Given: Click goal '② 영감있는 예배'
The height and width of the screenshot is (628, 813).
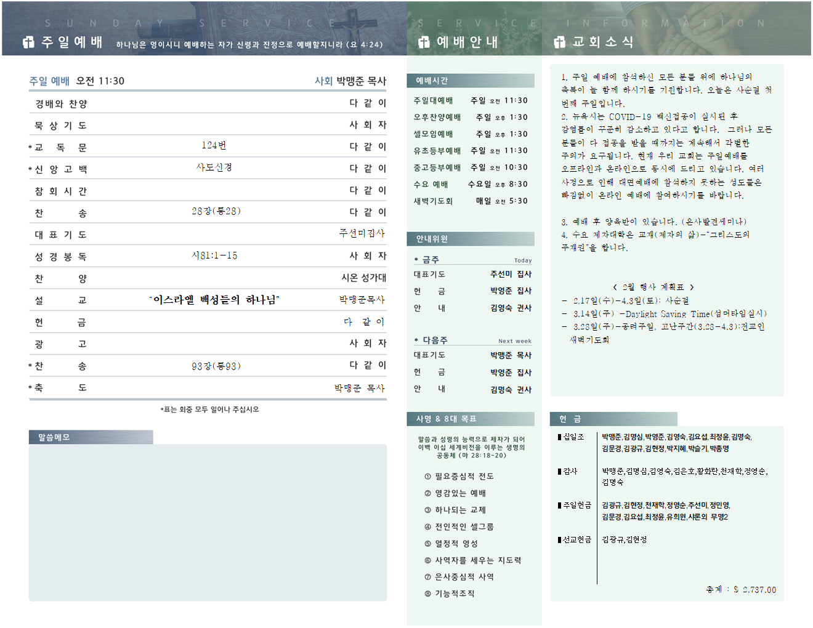Looking at the screenshot, I should [455, 493].
